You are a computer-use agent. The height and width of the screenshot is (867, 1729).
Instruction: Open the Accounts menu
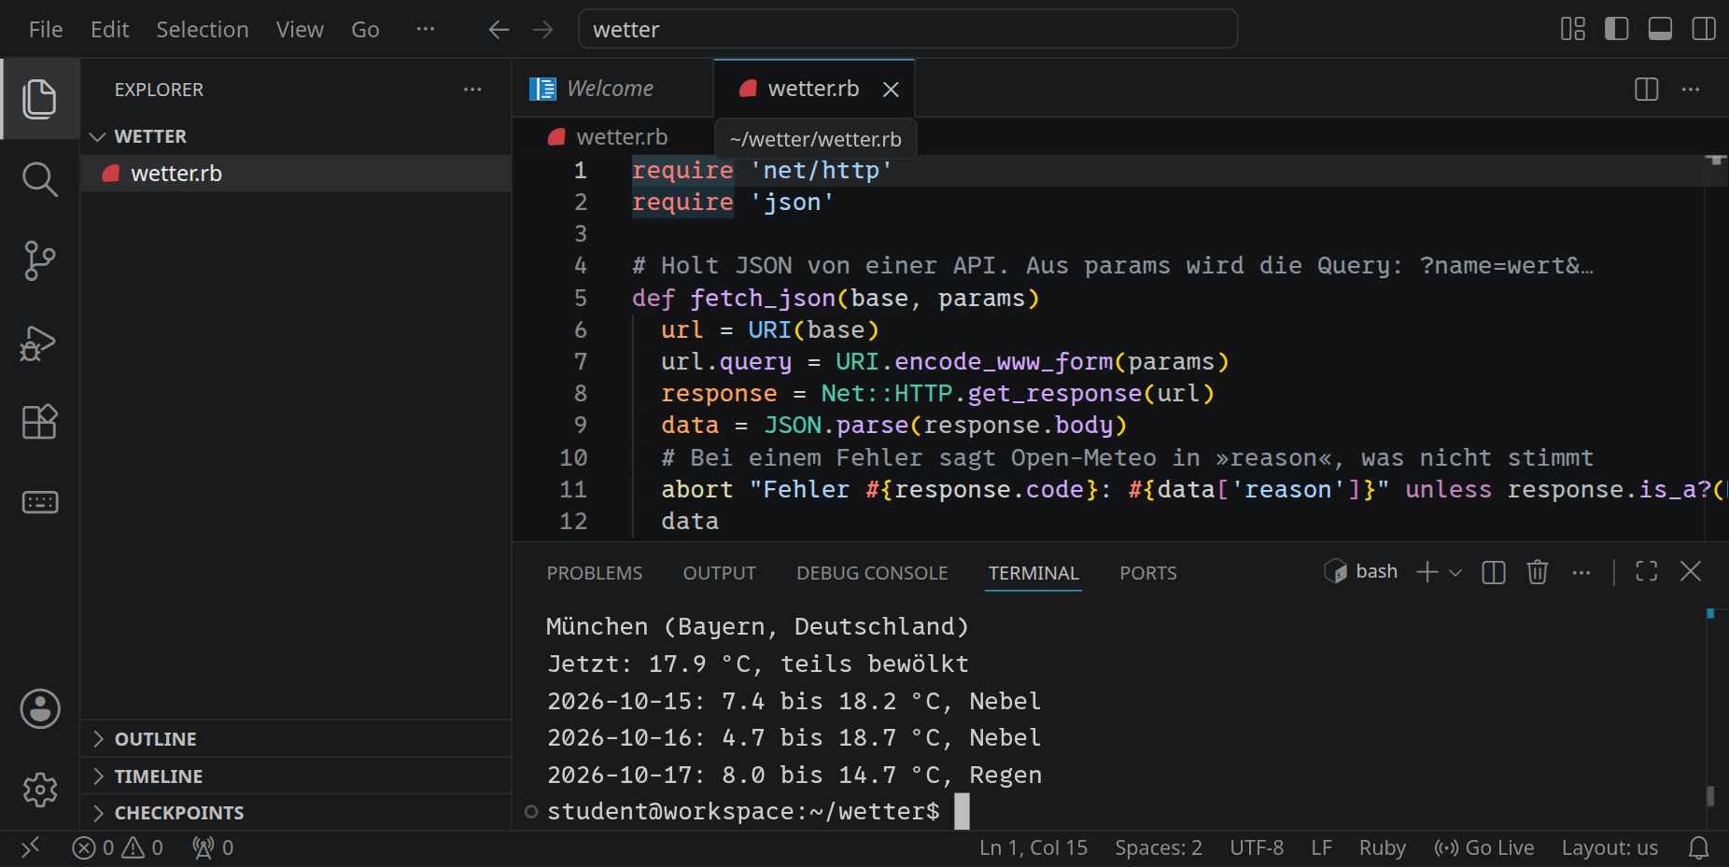40,709
